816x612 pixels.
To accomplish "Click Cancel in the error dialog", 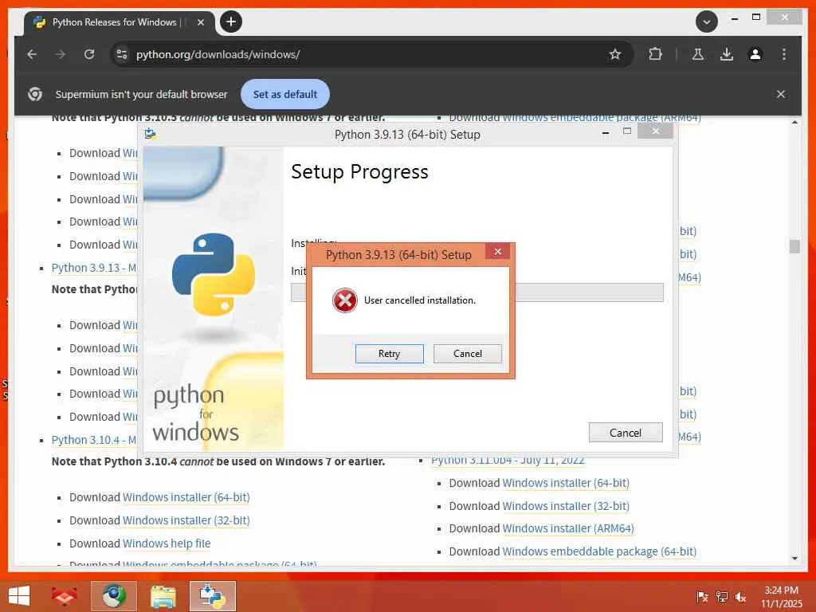I will point(467,354).
